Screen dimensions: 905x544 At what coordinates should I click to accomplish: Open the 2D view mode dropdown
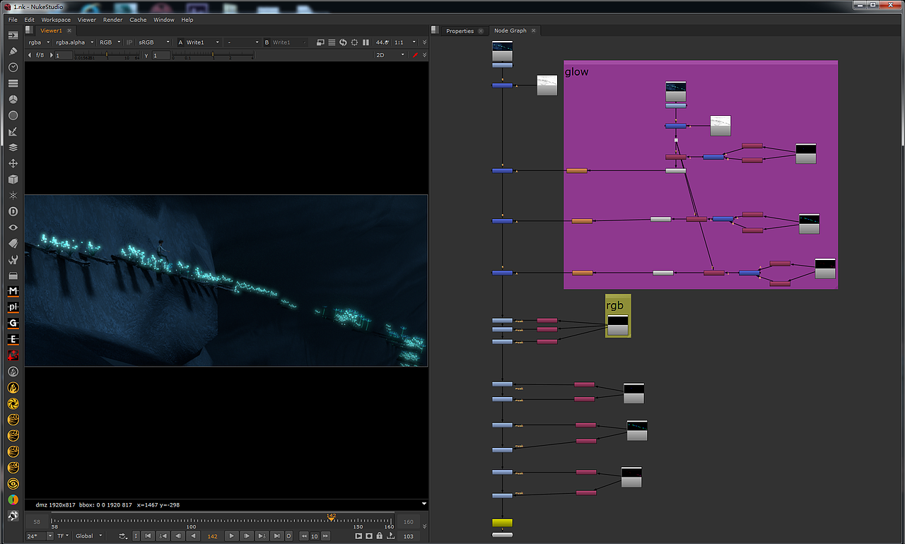(x=390, y=55)
